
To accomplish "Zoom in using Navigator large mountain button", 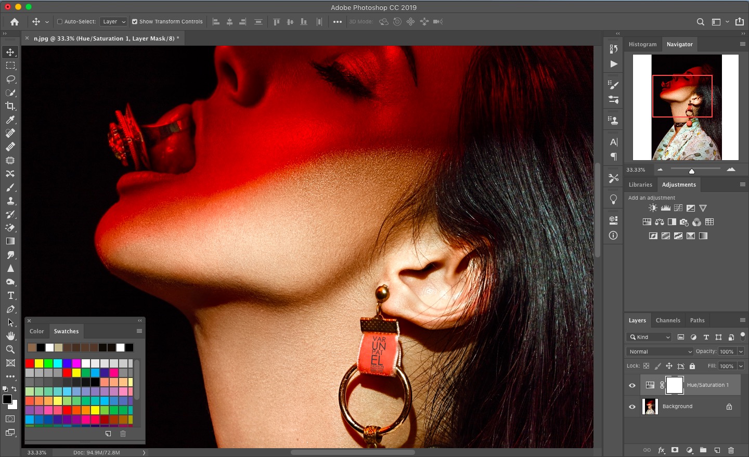I will click(x=731, y=169).
